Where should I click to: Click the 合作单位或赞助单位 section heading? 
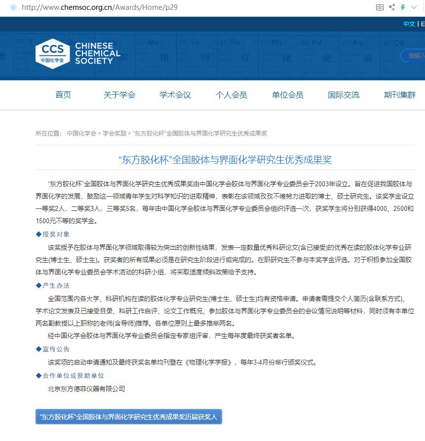(70, 375)
